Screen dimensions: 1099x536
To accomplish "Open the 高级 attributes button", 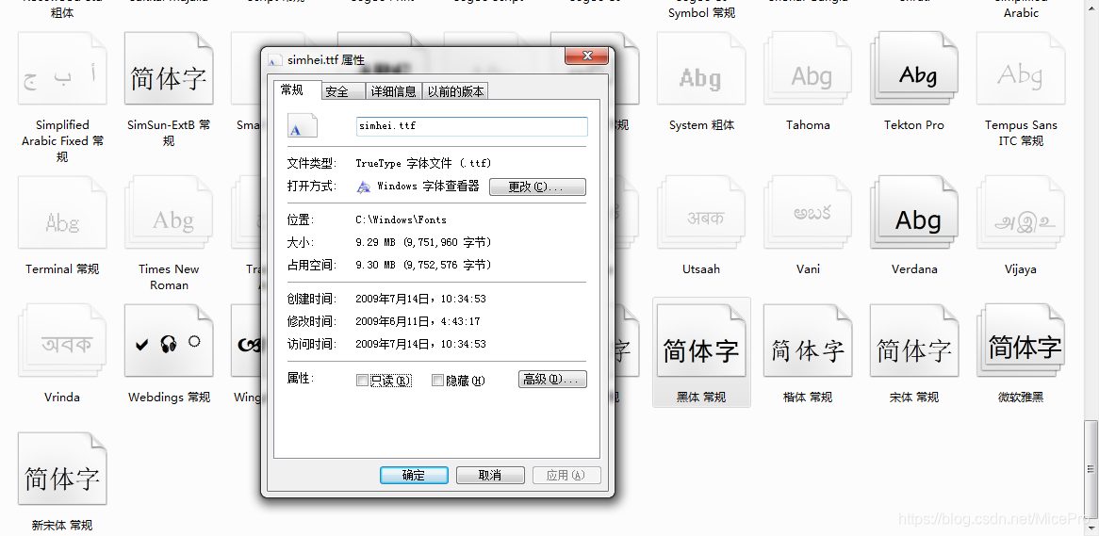I will [552, 379].
